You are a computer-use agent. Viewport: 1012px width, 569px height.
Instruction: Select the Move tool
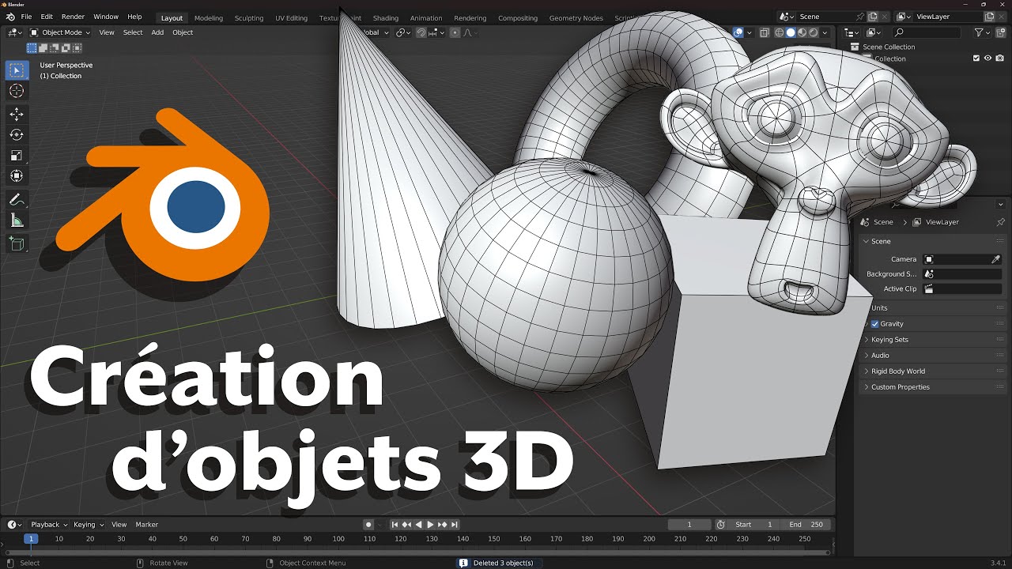[17, 115]
